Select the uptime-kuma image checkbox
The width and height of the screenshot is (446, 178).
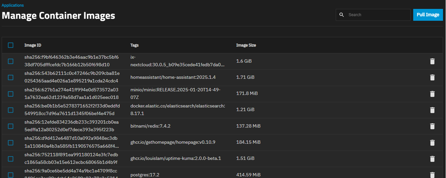(11, 159)
